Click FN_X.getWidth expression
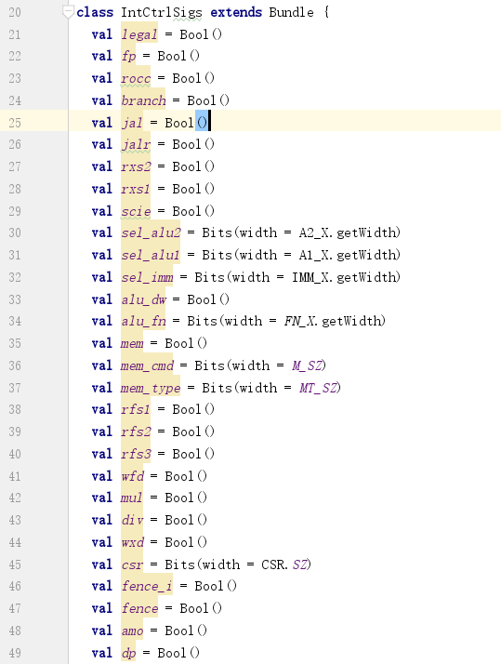Screen dimensions: 501x664 (x=334, y=322)
